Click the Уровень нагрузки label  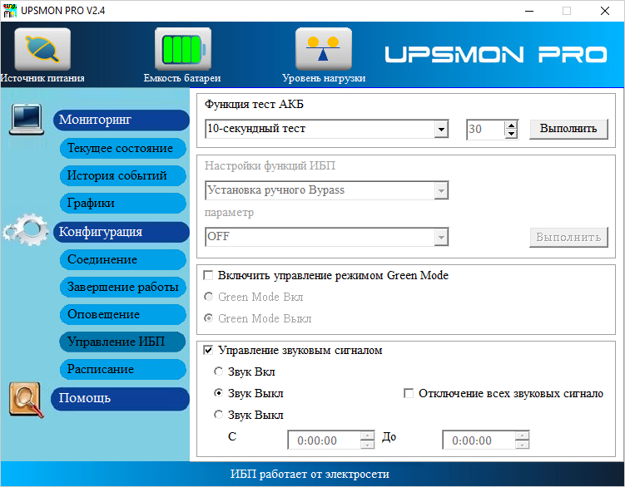pos(324,78)
